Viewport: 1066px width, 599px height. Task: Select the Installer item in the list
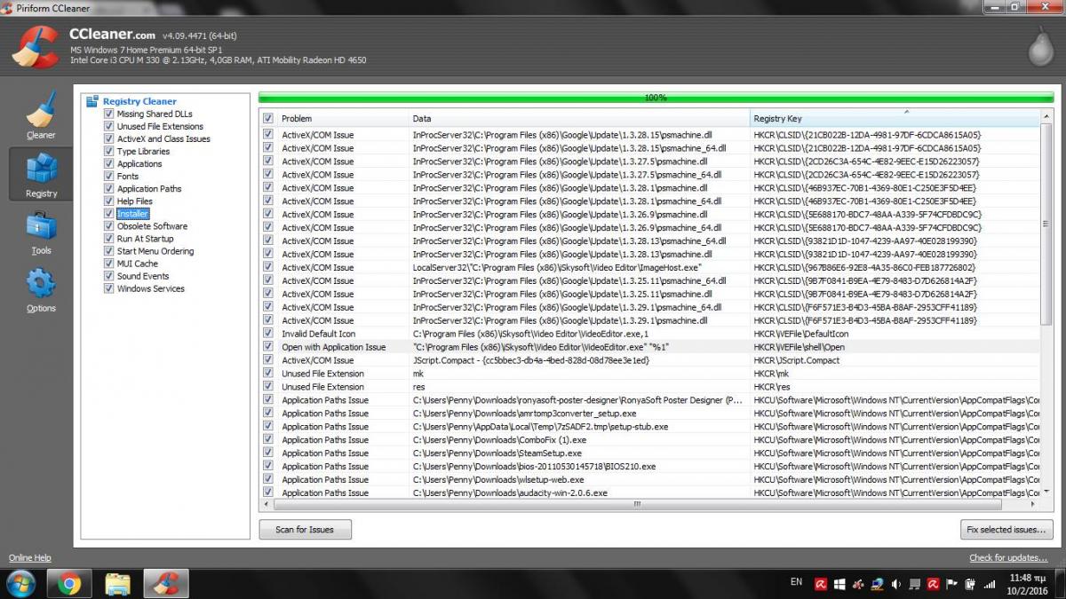pyautogui.click(x=132, y=214)
